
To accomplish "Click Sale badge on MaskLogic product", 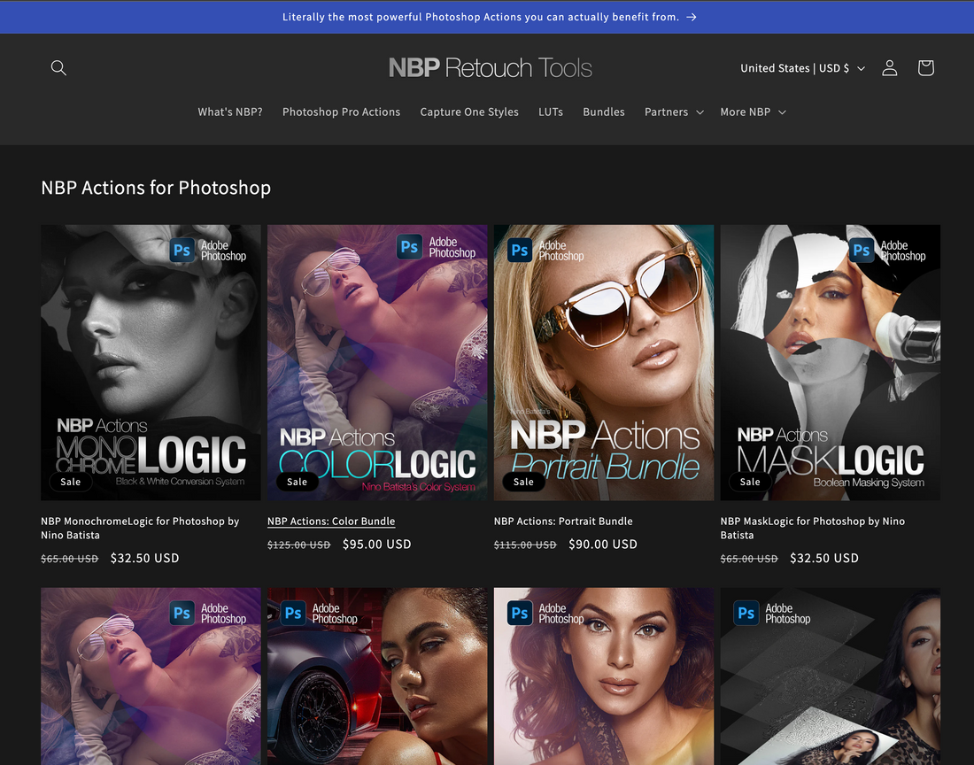I will click(750, 482).
